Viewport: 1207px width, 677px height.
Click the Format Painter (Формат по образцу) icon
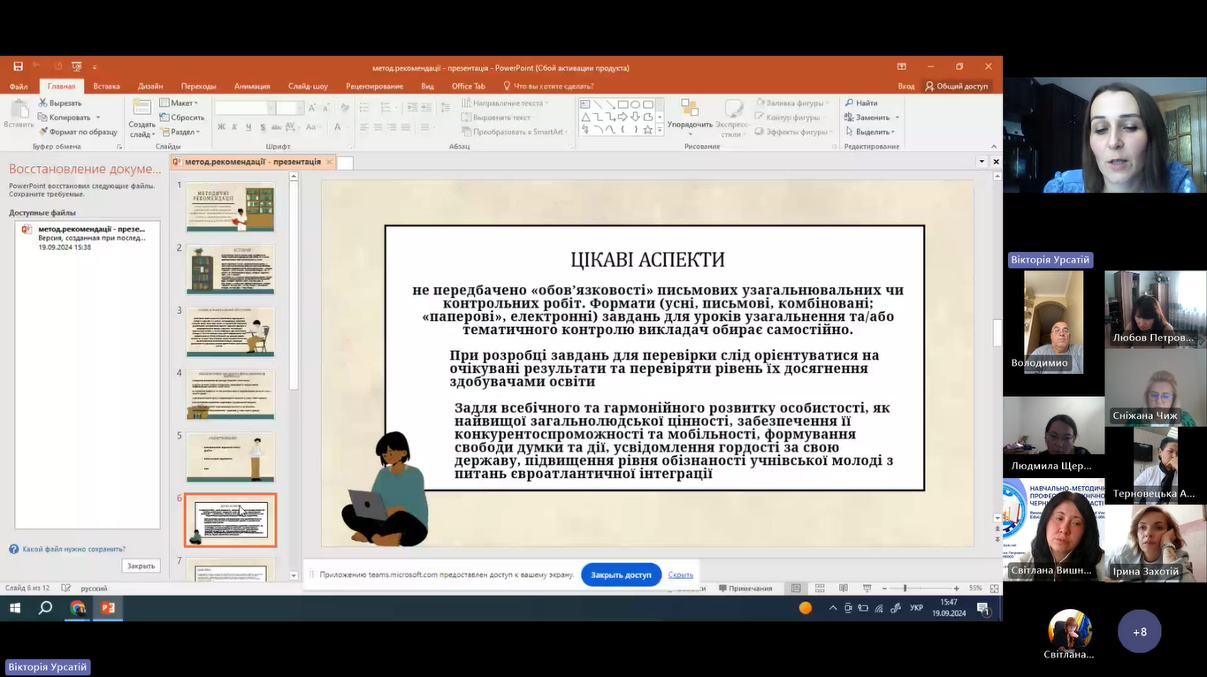coord(42,132)
